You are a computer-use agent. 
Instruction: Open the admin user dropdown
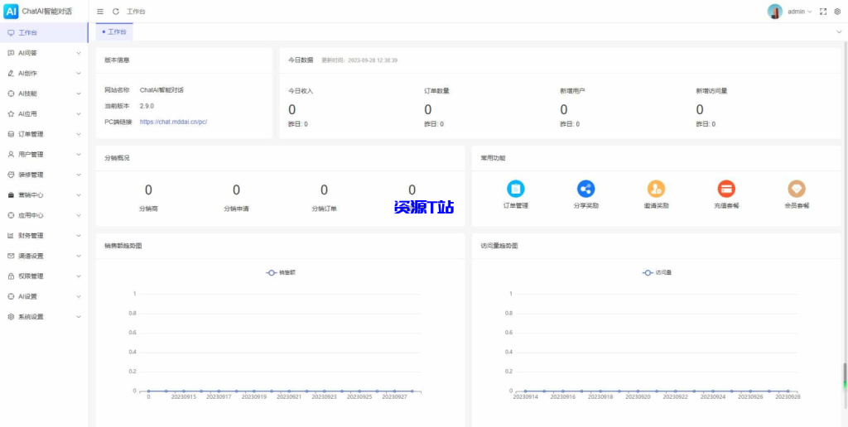(799, 12)
